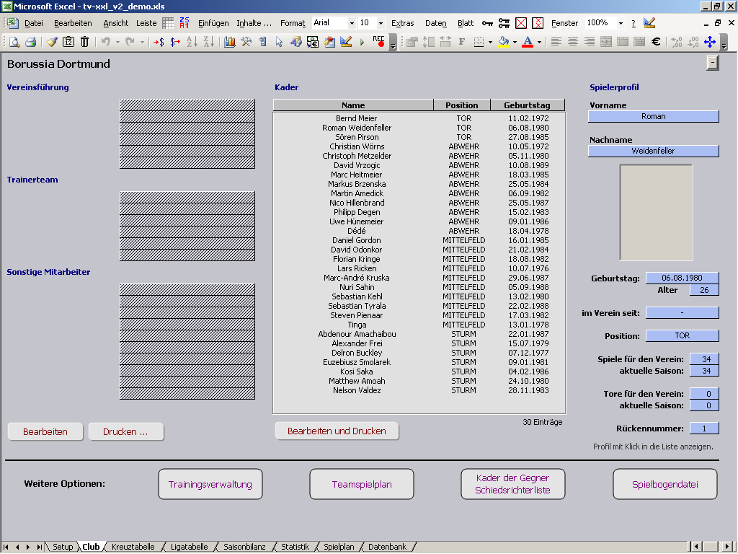Select Lars Ricken in the Kader list

(x=357, y=268)
